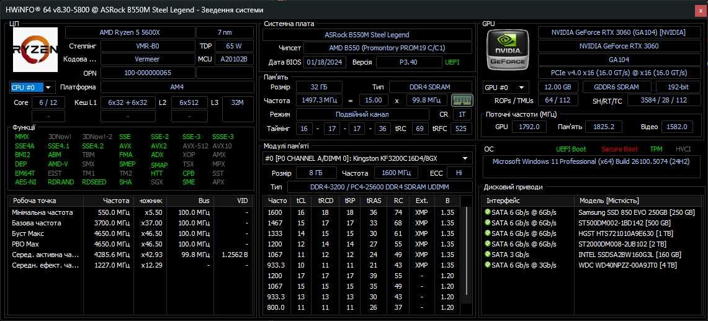The height and width of the screenshot is (321, 708).
Task: Click the 'AVX2' feature label
Action: pyautogui.click(x=158, y=146)
